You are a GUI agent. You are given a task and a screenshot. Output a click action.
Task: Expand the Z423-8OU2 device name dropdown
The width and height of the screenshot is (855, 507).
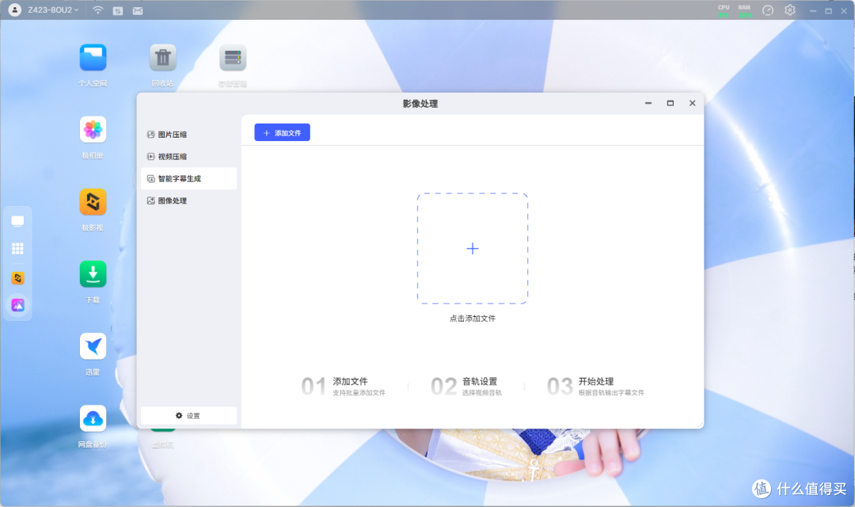coord(54,10)
